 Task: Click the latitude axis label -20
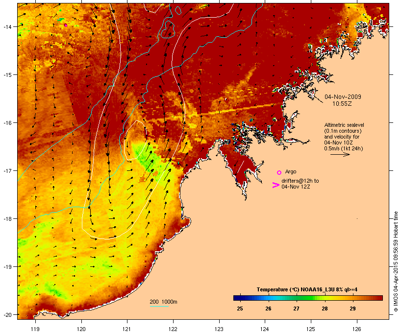(7, 314)
